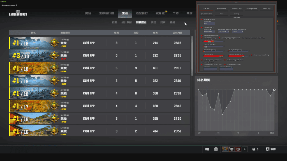This screenshot has width=287, height=161.
Task: Click the first aim key input field
Action: coord(210,69)
